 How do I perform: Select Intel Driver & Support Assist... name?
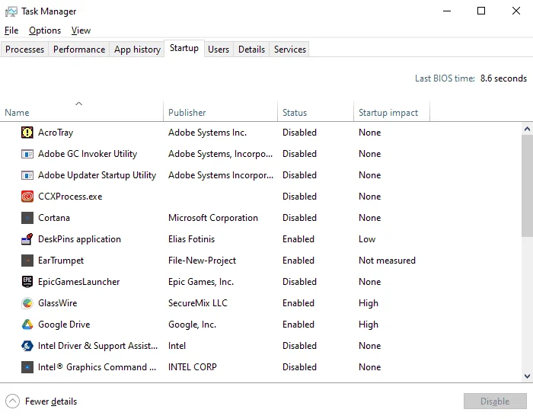(x=98, y=346)
